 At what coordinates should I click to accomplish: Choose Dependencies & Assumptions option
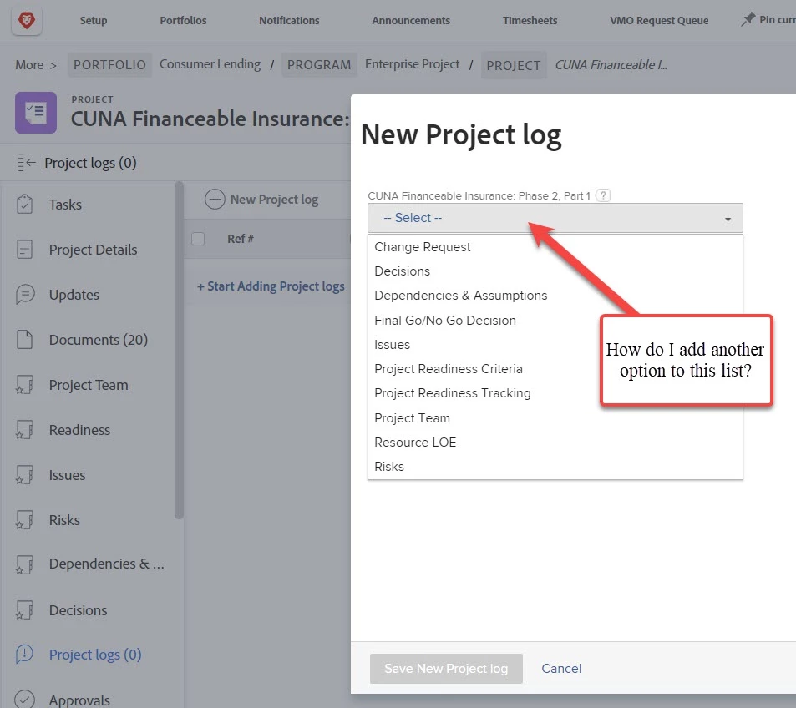coord(460,296)
